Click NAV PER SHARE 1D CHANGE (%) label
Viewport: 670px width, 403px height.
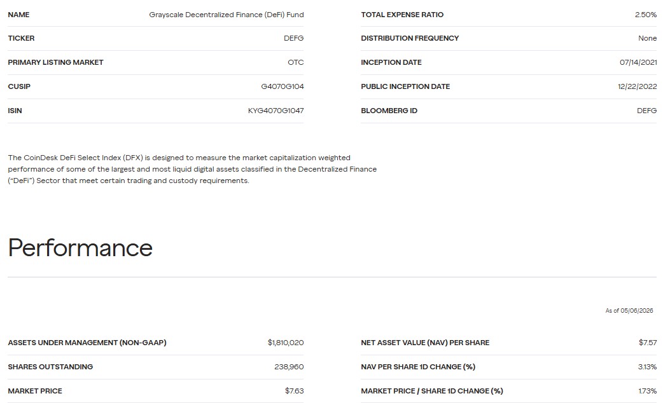click(x=418, y=367)
